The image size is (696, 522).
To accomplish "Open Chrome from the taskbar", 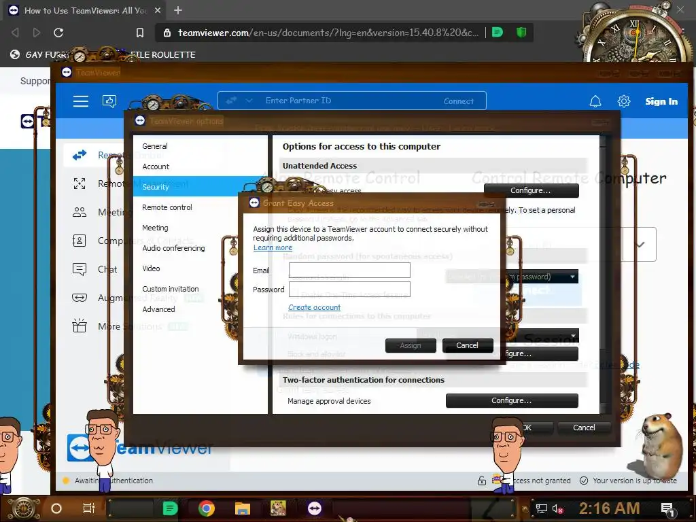I will click(207, 508).
